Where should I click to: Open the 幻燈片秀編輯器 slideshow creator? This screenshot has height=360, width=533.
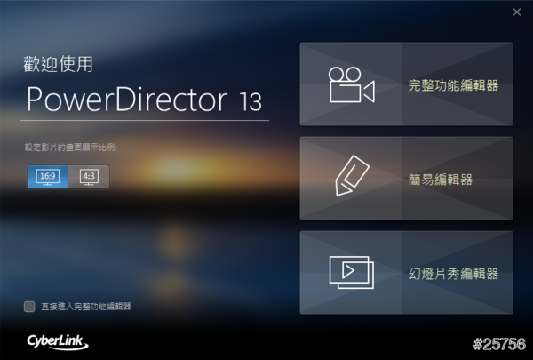(406, 273)
